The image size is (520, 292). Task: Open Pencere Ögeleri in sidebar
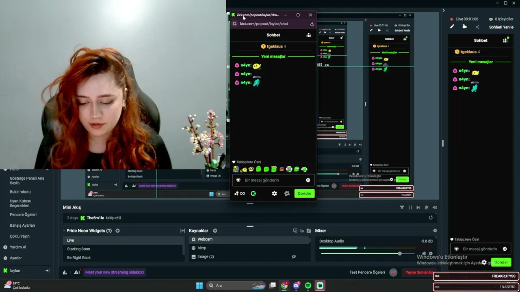point(23,215)
